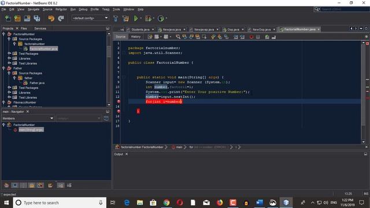Click the search magnifier icon in the top-right search box
The height and width of the screenshot is (208, 370).
[x=317, y=9]
